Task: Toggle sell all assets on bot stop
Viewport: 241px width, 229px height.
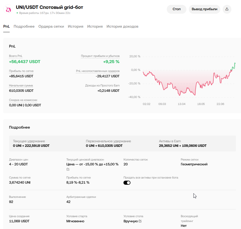Action: tap(127, 183)
